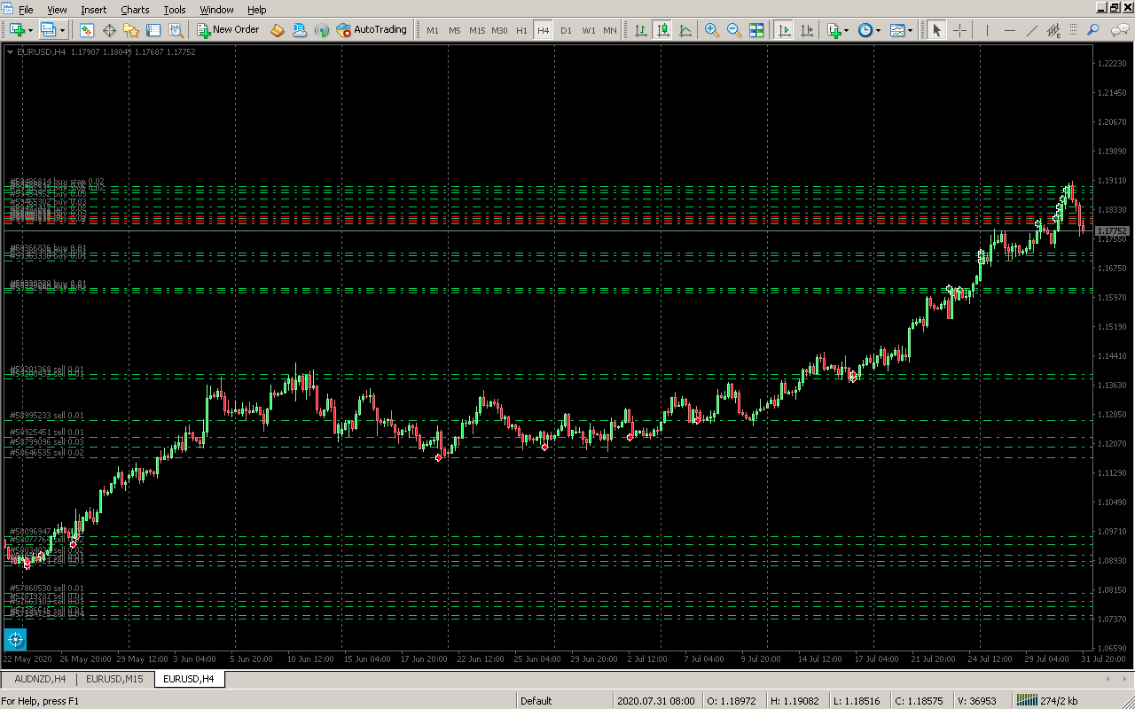Select Line Chart display icon
This screenshot has height=709, width=1135.
coord(685,30)
